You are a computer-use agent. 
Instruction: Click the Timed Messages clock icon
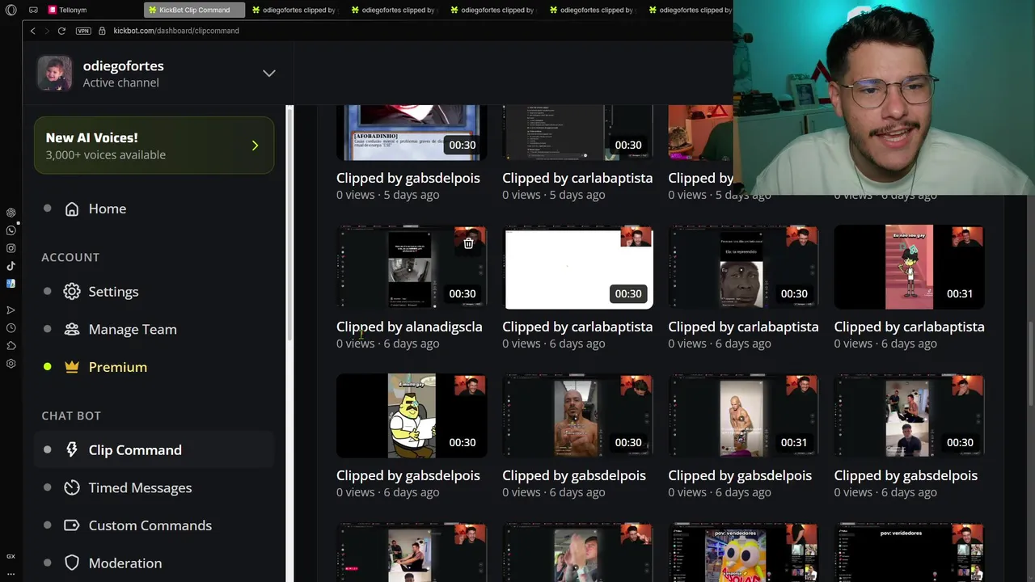72,487
